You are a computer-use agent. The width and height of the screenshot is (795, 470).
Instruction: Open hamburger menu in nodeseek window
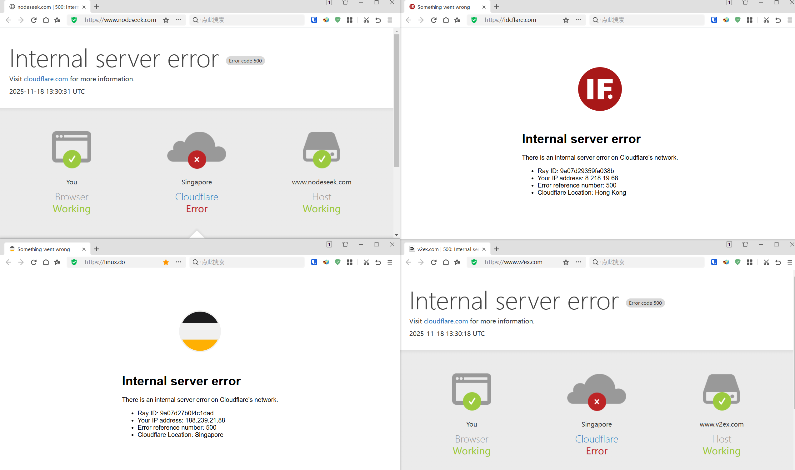point(390,20)
